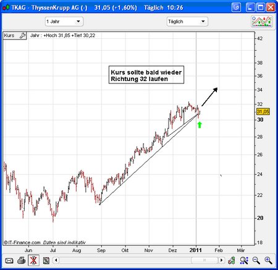Print the chart with the printer icon
The height and width of the screenshot is (270, 278).
point(21,261)
